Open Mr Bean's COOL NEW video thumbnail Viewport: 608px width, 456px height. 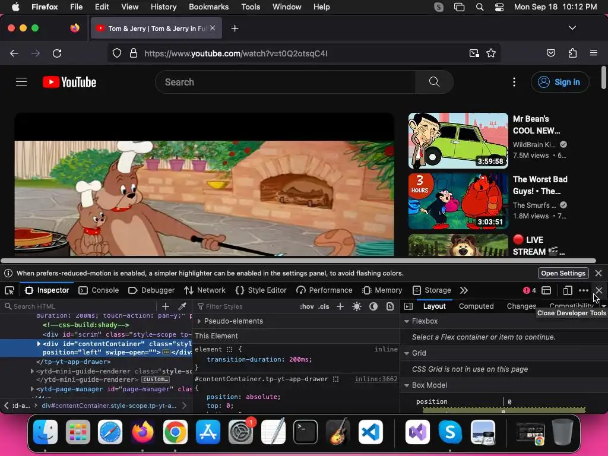(458, 141)
